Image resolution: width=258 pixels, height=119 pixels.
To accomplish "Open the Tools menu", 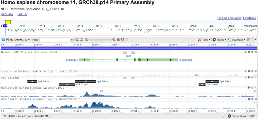I will [204, 40].
